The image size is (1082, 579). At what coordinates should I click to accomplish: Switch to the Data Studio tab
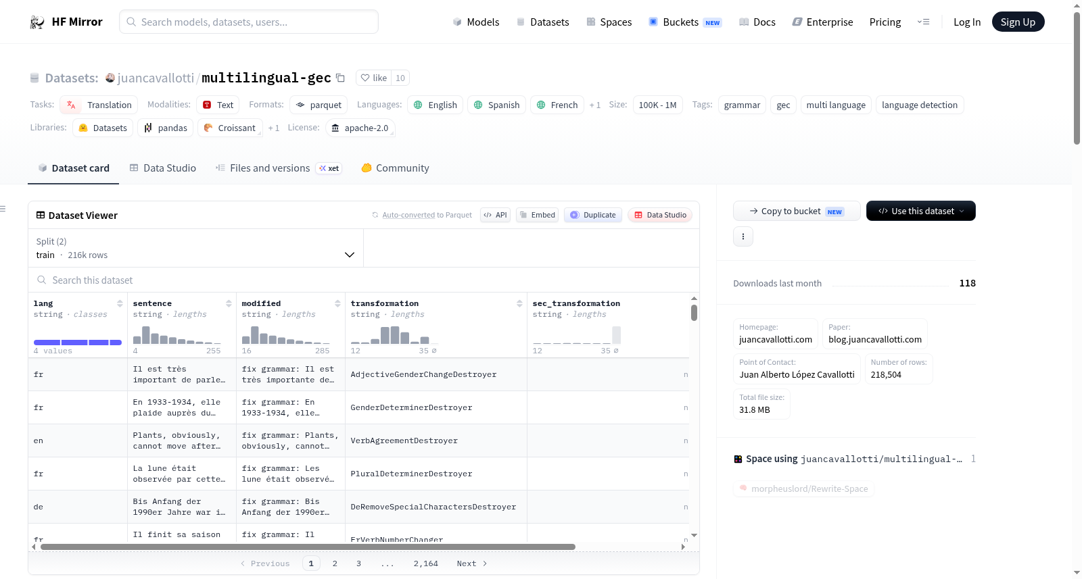tap(163, 168)
